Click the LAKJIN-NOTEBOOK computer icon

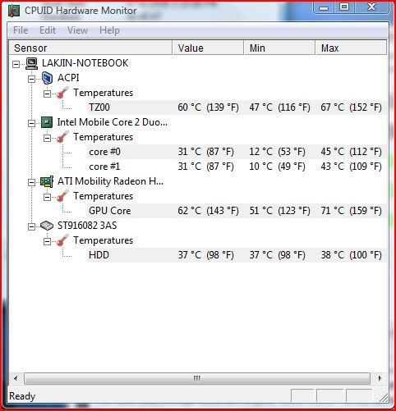point(32,63)
